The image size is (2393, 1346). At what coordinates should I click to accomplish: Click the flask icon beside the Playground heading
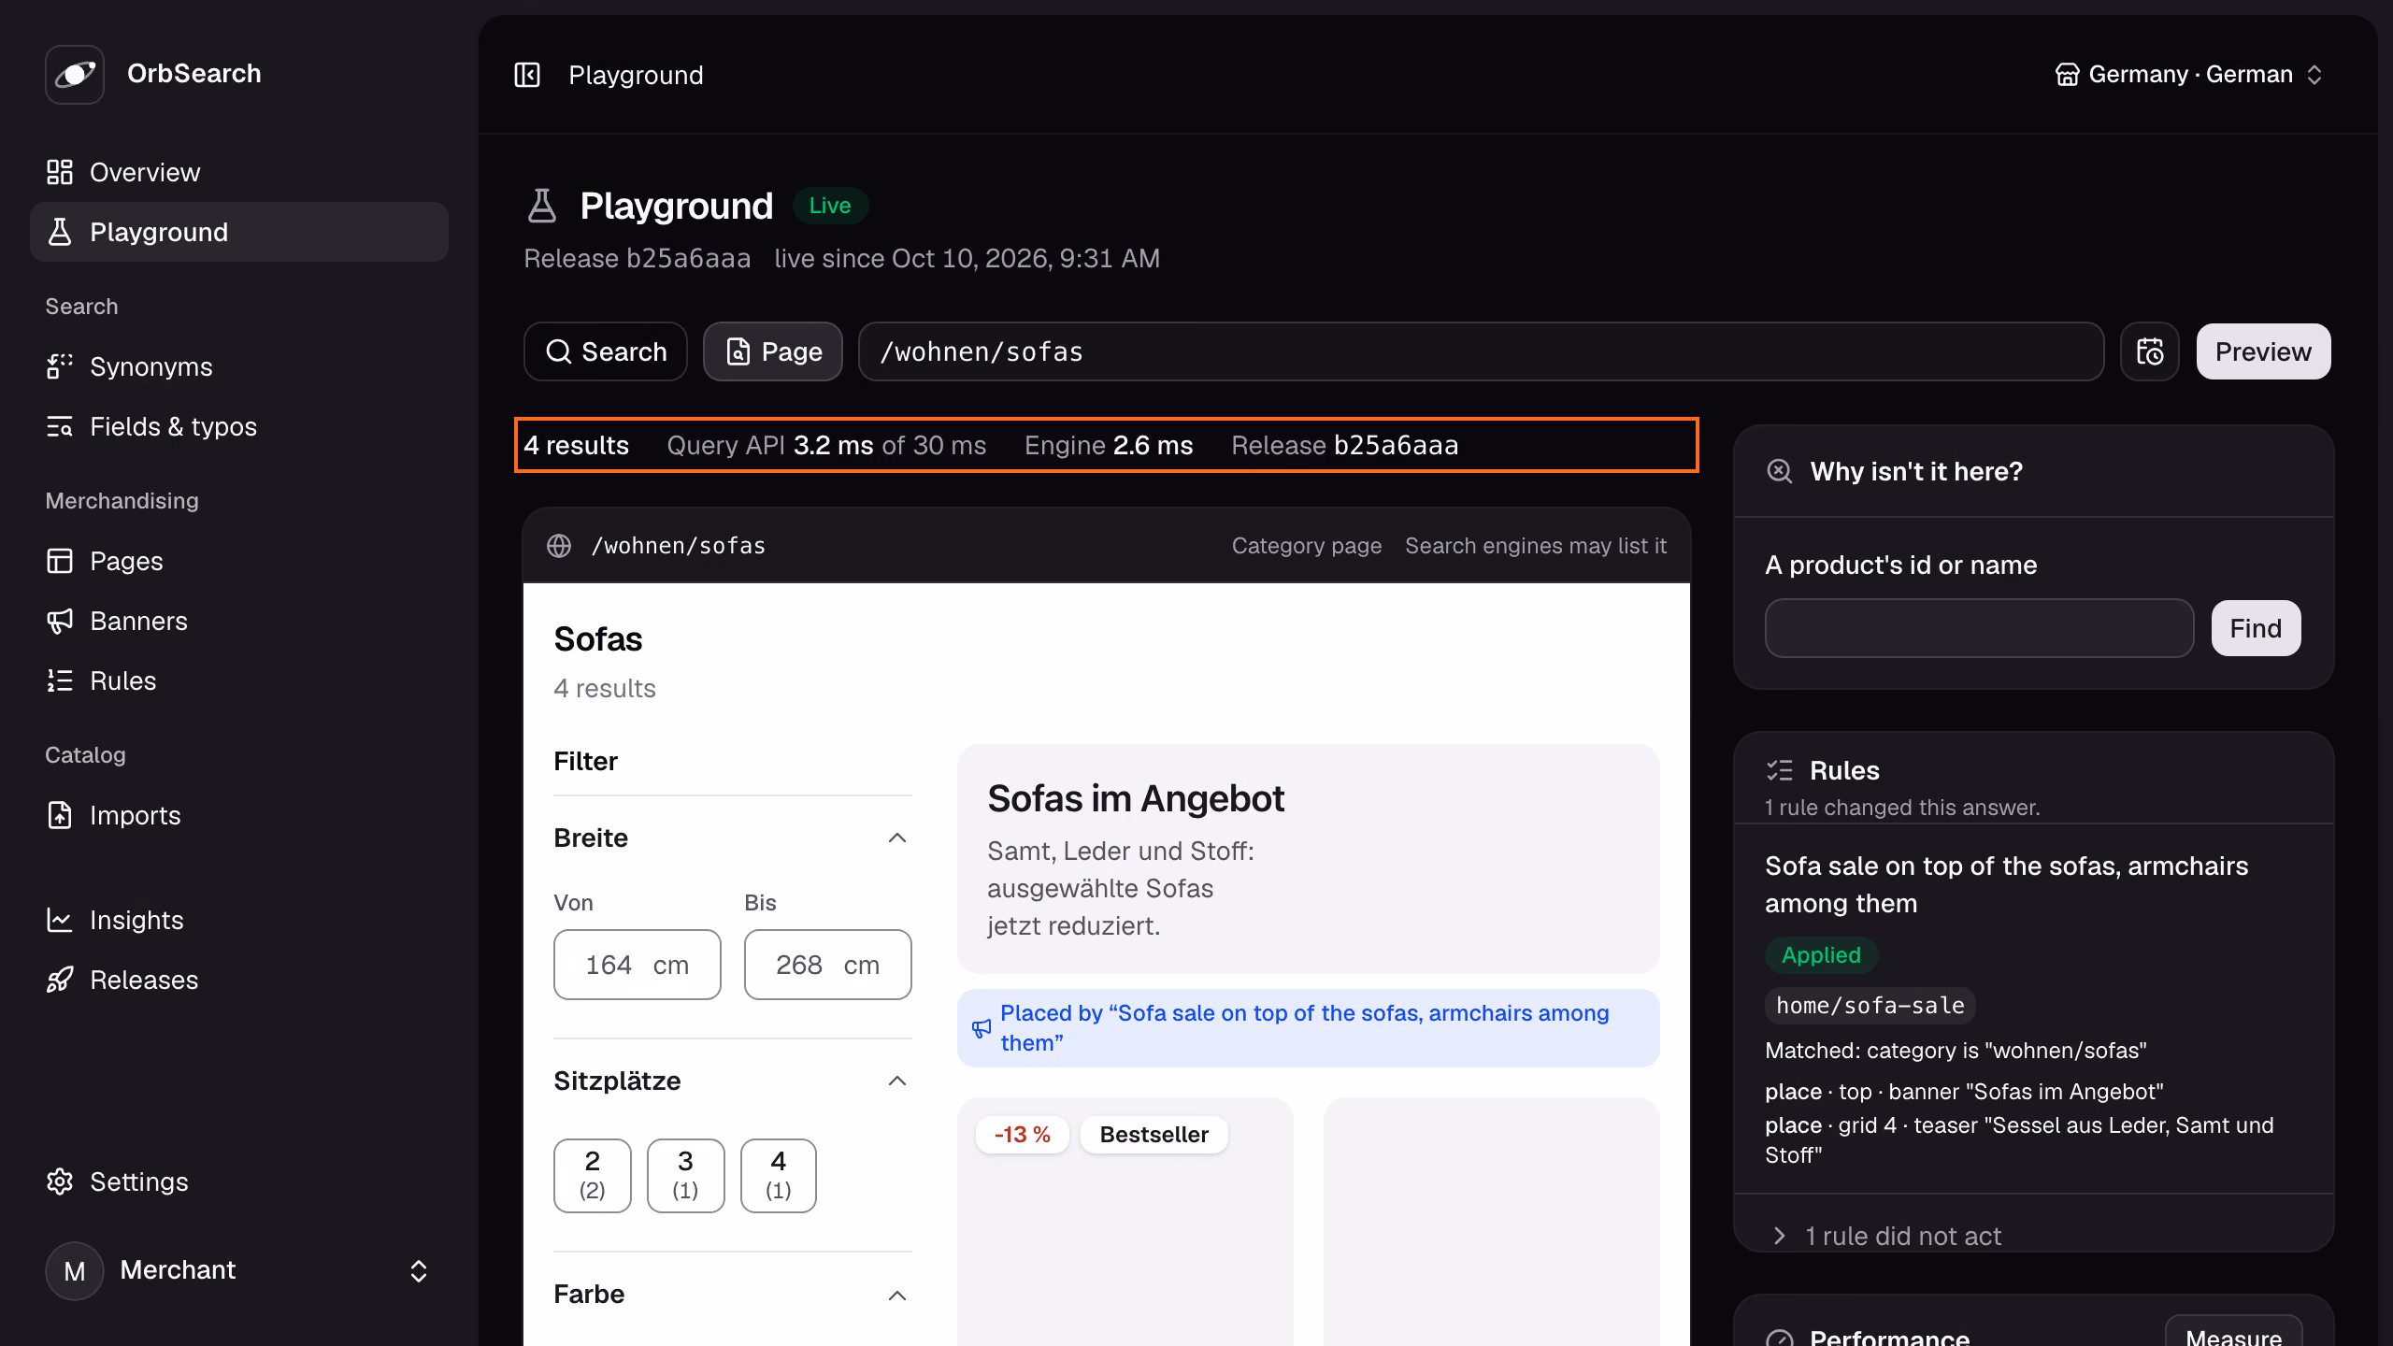542,206
